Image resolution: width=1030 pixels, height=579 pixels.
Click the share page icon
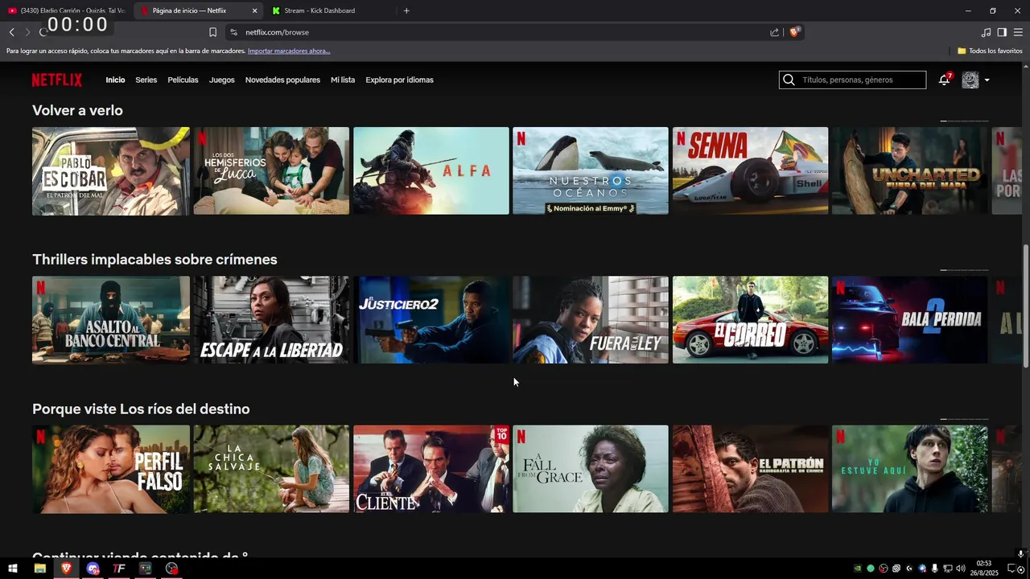(x=774, y=32)
